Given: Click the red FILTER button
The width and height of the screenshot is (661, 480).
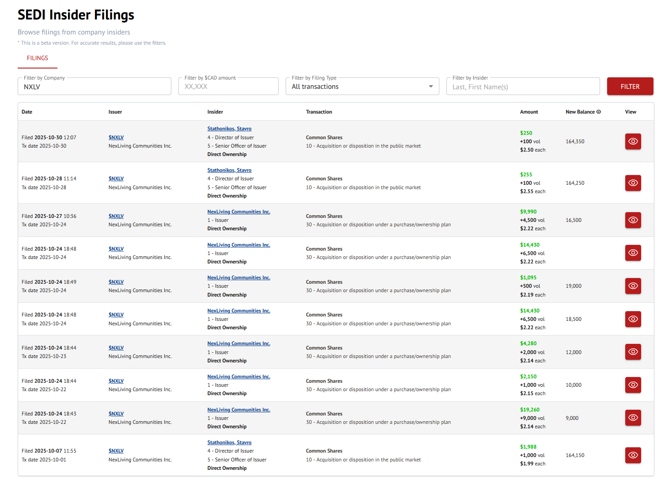Looking at the screenshot, I should click(630, 86).
